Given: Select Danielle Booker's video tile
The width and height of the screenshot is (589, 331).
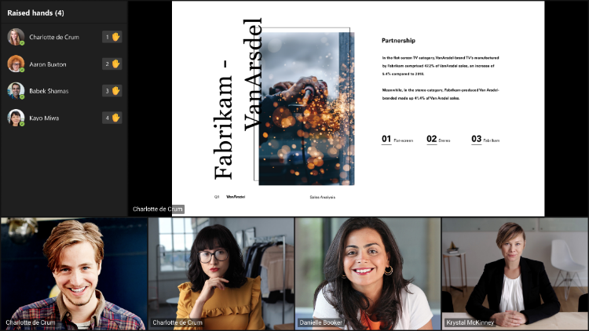Looking at the screenshot, I should [x=368, y=274].
